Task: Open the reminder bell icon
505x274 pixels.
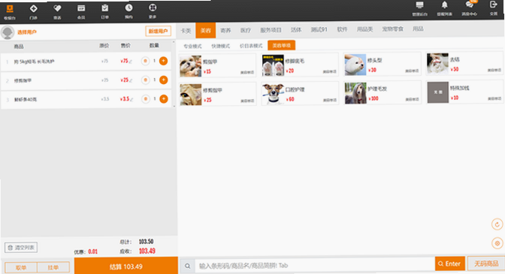Action: click(x=444, y=9)
